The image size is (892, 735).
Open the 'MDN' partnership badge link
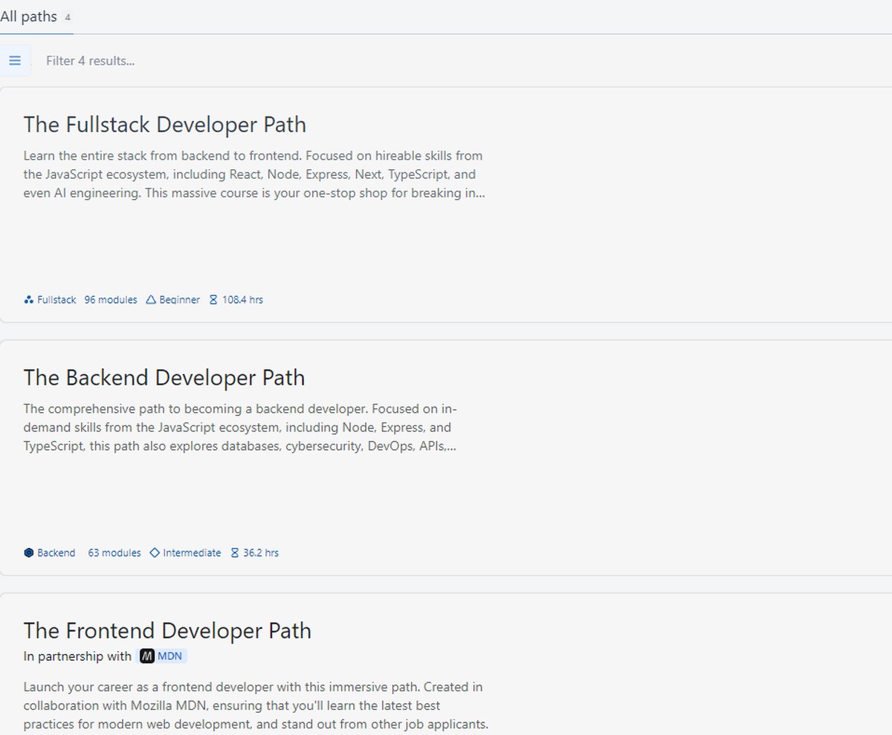point(163,656)
